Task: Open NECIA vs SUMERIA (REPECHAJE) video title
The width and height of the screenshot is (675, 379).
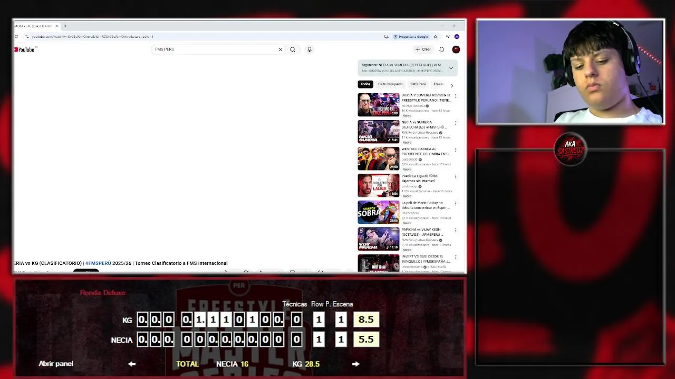Action: click(424, 125)
